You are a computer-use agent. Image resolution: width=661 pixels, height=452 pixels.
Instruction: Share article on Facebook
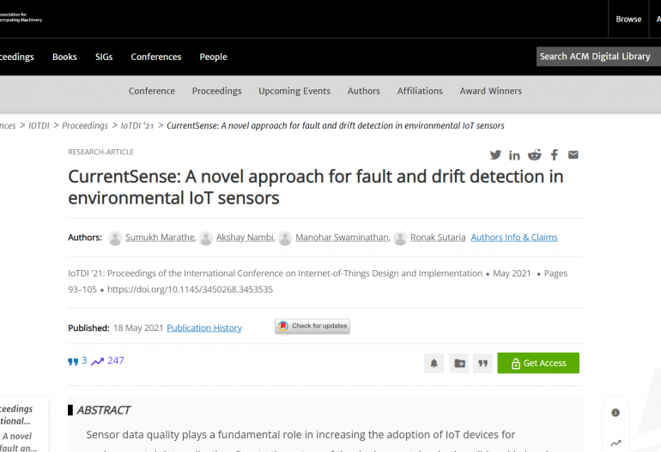click(x=555, y=154)
